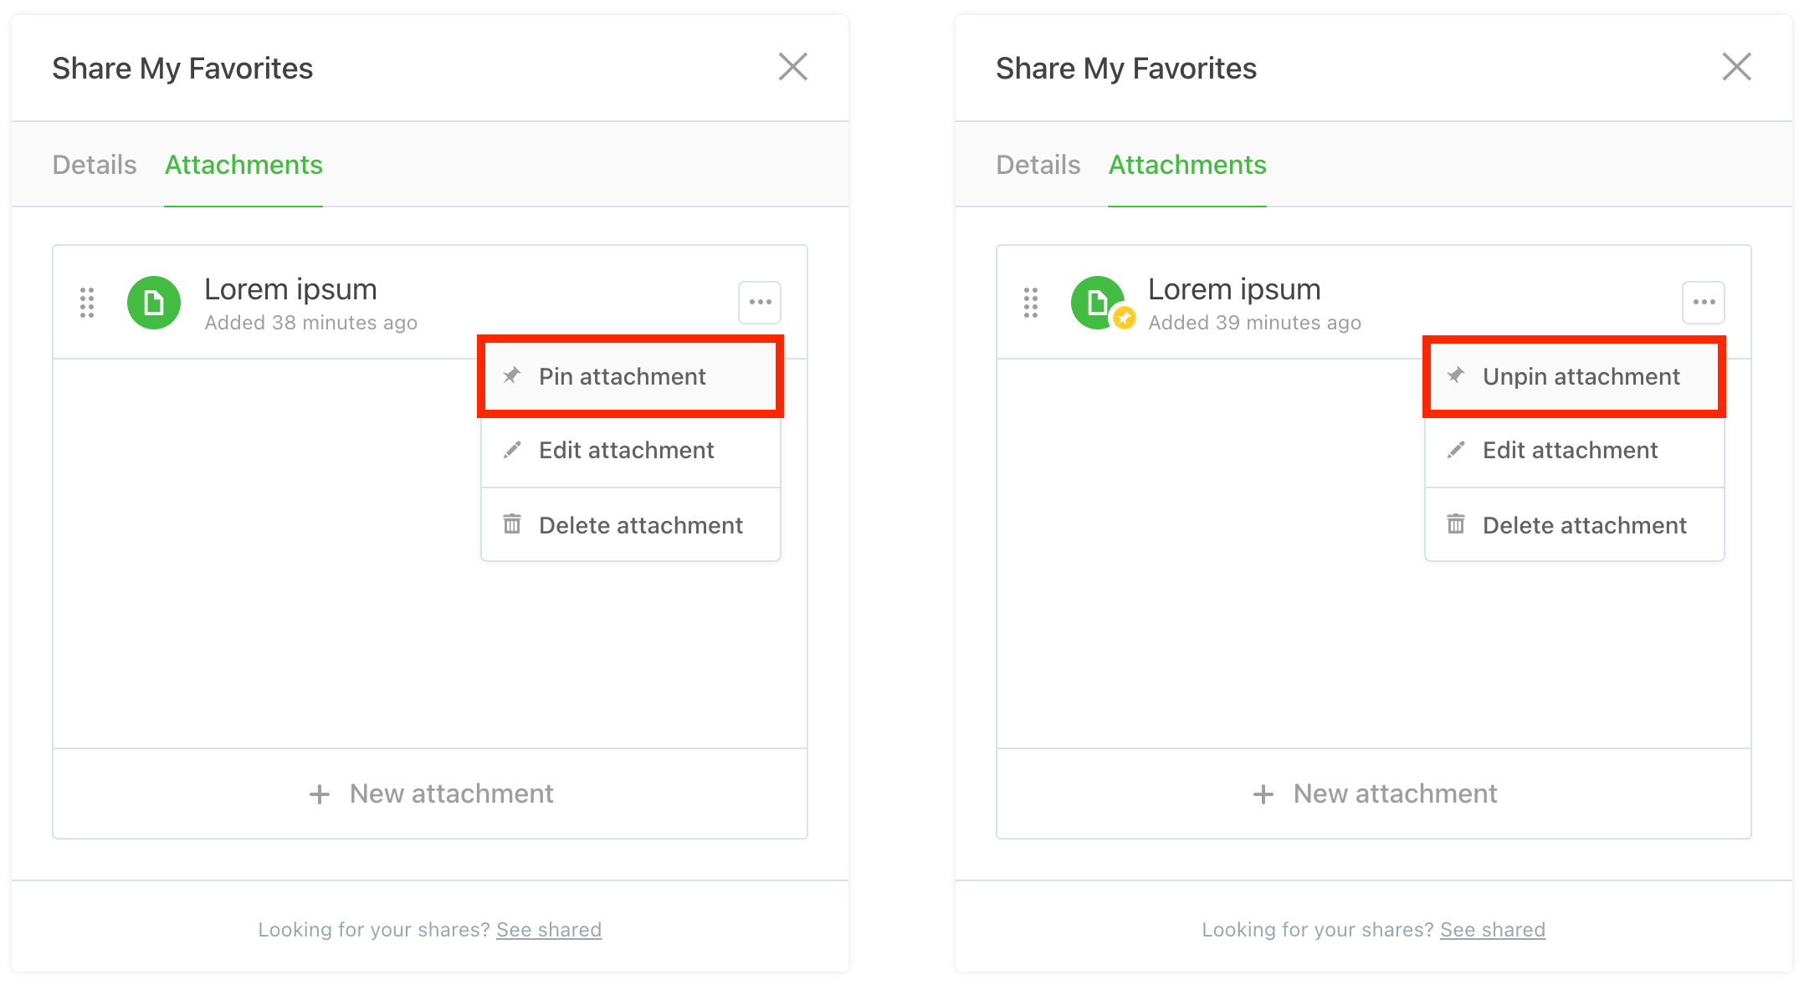Image resolution: width=1804 pixels, height=985 pixels.
Task: Click the green document icon in the left dialog
Action: pos(154,303)
